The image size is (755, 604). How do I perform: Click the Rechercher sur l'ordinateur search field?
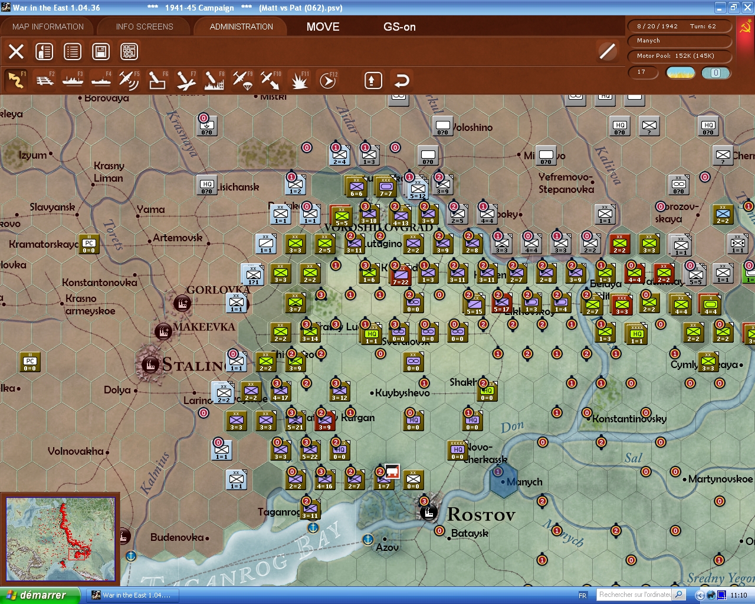pos(635,595)
